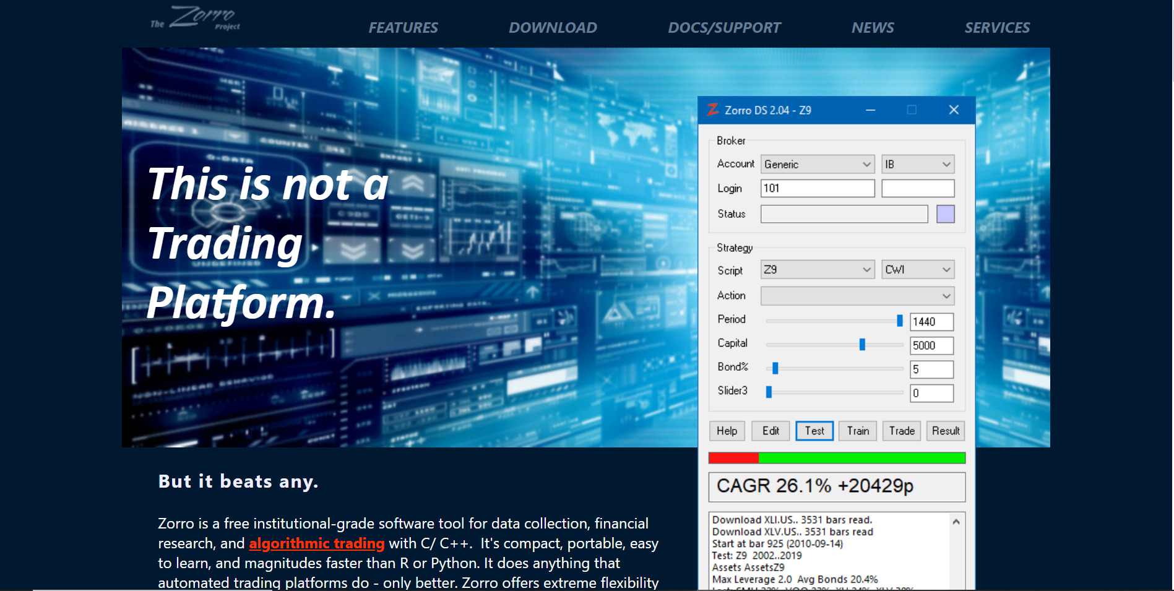Click the Period value field showing 1440

click(x=931, y=322)
